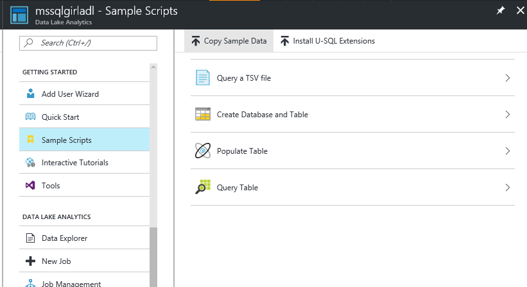Viewport: 527px width, 287px height.
Task: Click the New Job plus icon
Action: click(x=31, y=261)
